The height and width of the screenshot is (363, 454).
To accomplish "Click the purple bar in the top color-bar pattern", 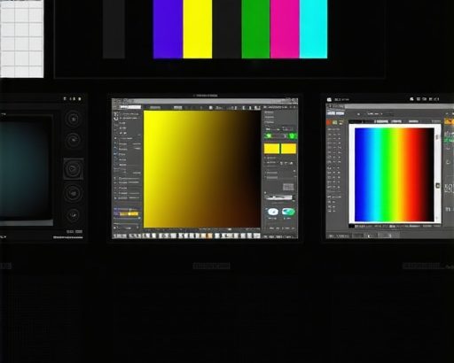I will click(x=168, y=29).
